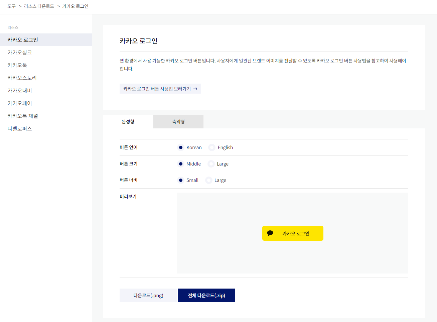Image resolution: width=437 pixels, height=322 pixels.
Task: Select the Korean button language radio
Action: coord(181,147)
